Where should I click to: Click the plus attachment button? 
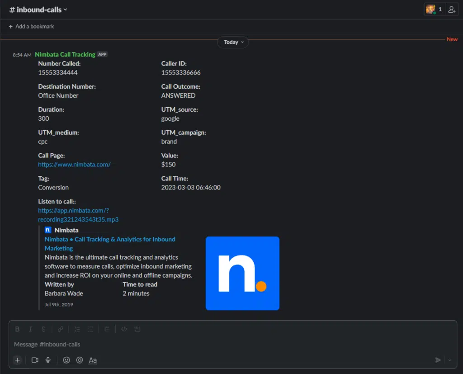17,360
